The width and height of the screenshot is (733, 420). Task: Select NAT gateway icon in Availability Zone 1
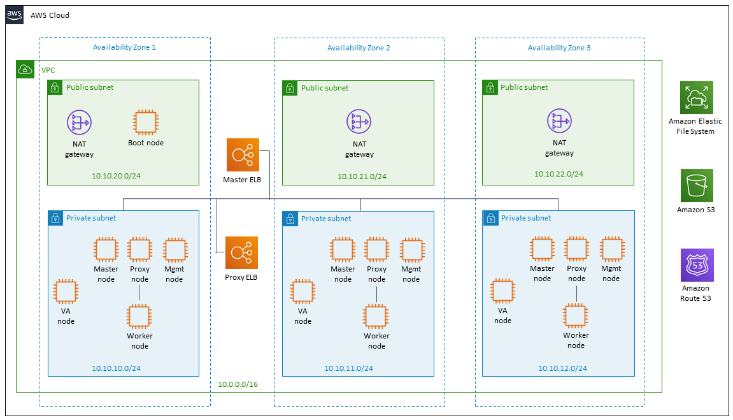79,122
